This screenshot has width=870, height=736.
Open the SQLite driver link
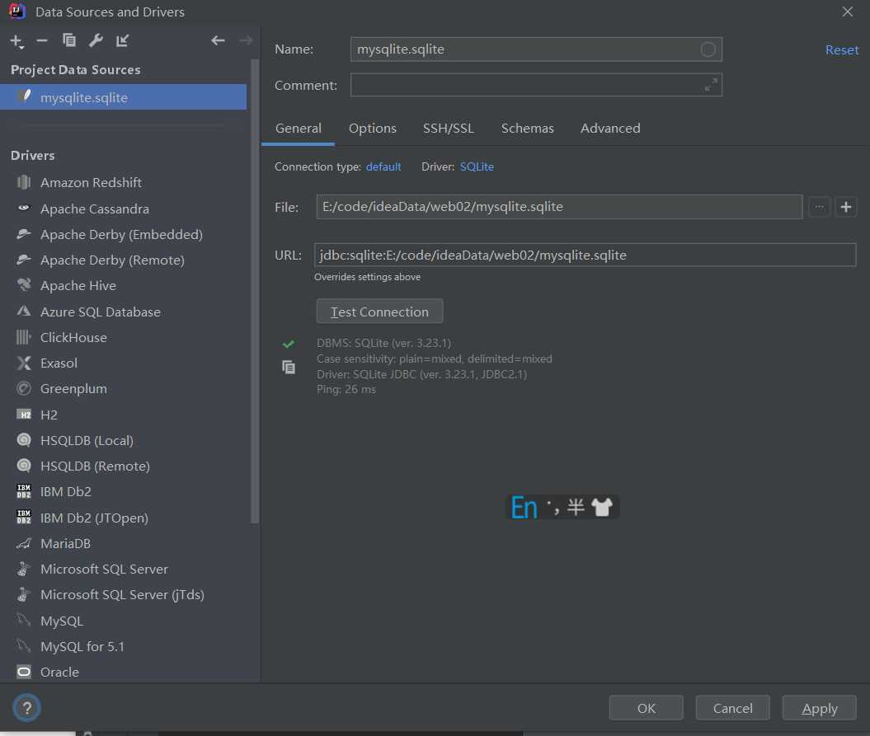pos(477,167)
